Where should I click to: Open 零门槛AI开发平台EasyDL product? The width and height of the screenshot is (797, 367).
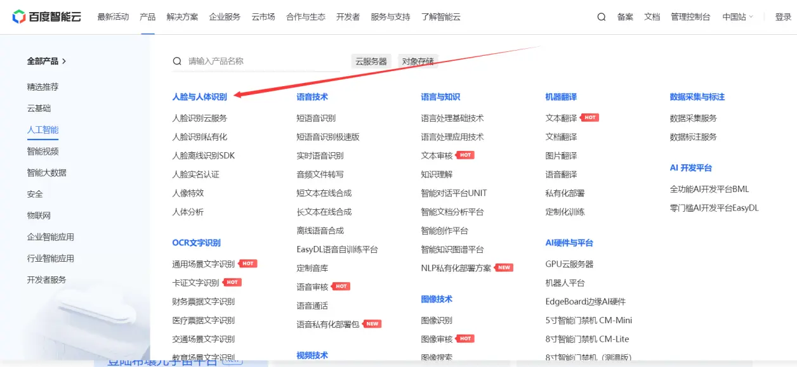tap(714, 207)
